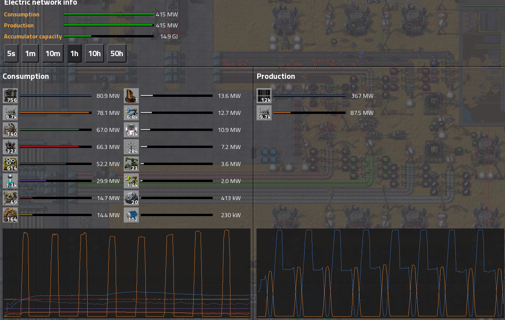
Task: Click the 67.0 MW consumption value
Action: coord(108,130)
